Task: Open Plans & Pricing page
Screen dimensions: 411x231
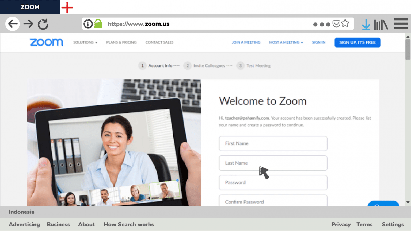Action: click(x=121, y=42)
